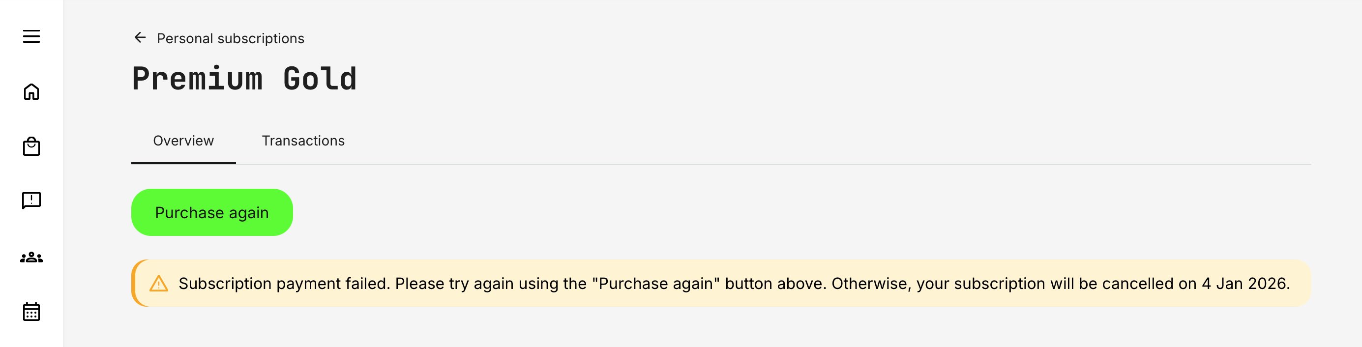1362x347 pixels.
Task: Select the Home icon in sidebar
Action: (x=31, y=92)
